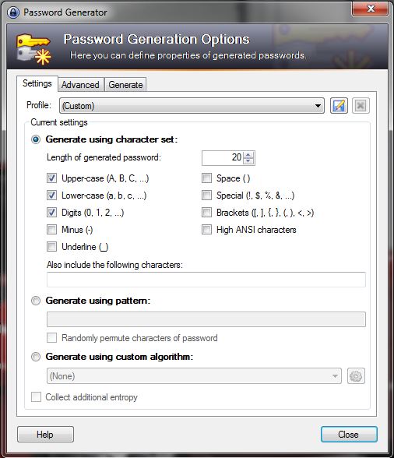The image size is (394, 458).
Task: Check High ANSI characters option
Action: coord(207,230)
